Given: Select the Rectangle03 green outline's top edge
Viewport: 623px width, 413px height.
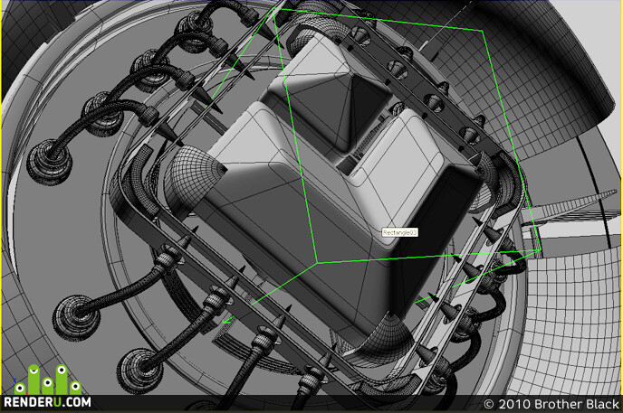Looking at the screenshot, I should [x=378, y=19].
